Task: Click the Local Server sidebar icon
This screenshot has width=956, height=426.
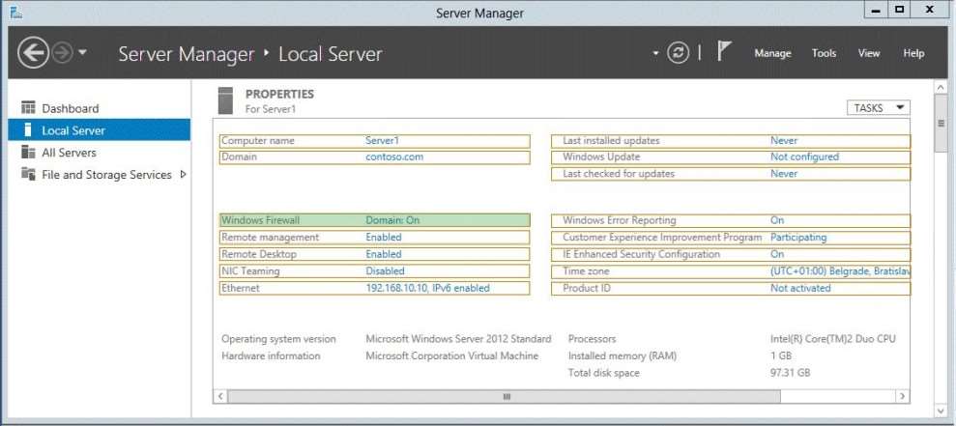Action: [27, 129]
